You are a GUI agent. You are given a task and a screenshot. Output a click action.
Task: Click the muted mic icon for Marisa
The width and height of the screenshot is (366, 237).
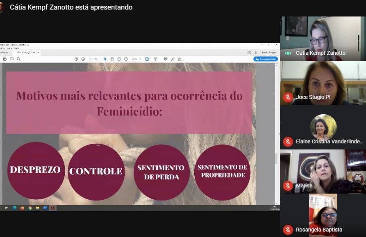click(288, 185)
